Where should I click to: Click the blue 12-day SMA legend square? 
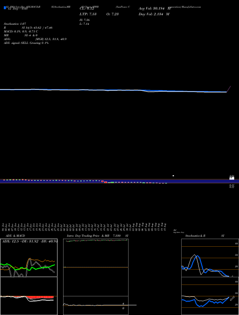coord(5,8)
